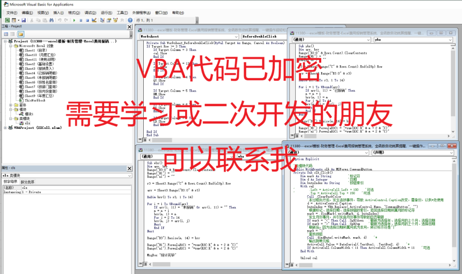Click the Copy toolbar icon
This screenshot has width=462, height=274.
(38, 21)
